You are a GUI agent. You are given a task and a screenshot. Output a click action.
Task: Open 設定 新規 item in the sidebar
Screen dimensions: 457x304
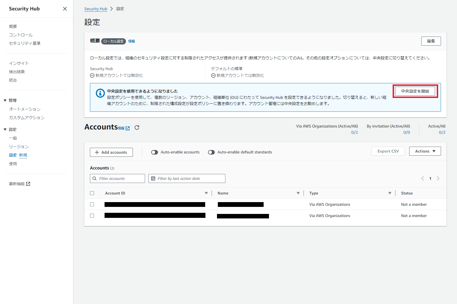click(18, 155)
